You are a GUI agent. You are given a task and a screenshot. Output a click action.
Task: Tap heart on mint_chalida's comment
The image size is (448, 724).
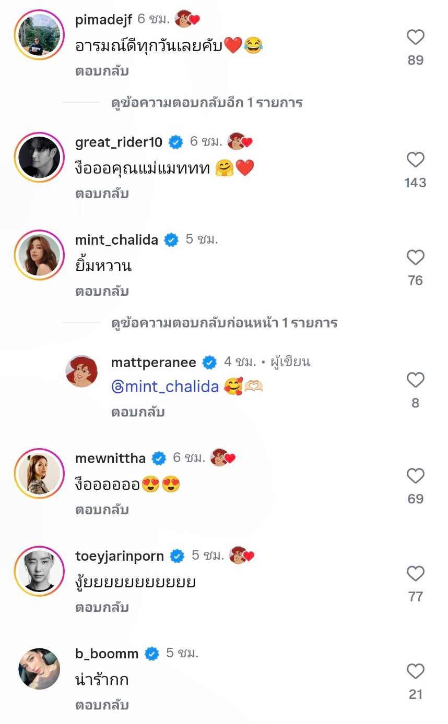point(415,257)
